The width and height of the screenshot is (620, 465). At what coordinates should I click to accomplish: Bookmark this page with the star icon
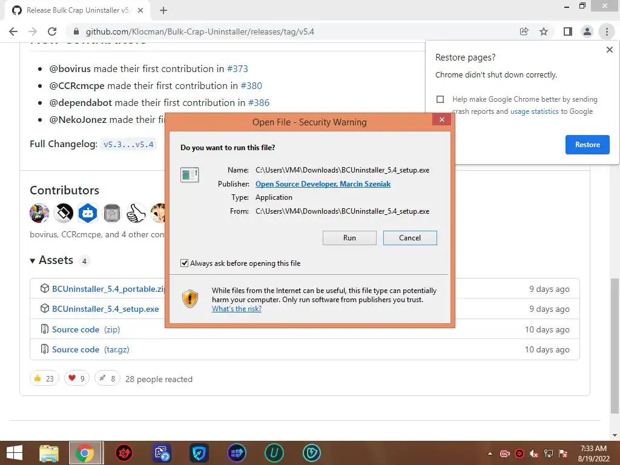click(x=544, y=31)
